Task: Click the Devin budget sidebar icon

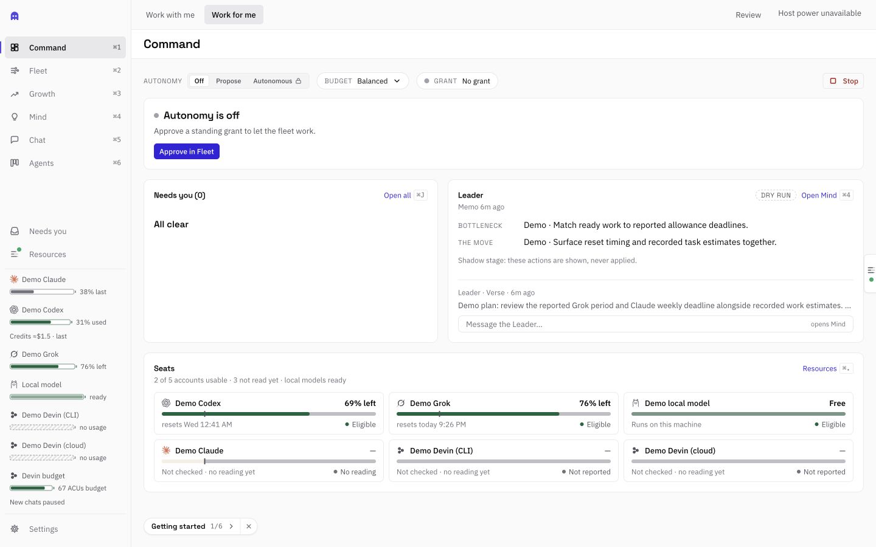Action: (14, 475)
